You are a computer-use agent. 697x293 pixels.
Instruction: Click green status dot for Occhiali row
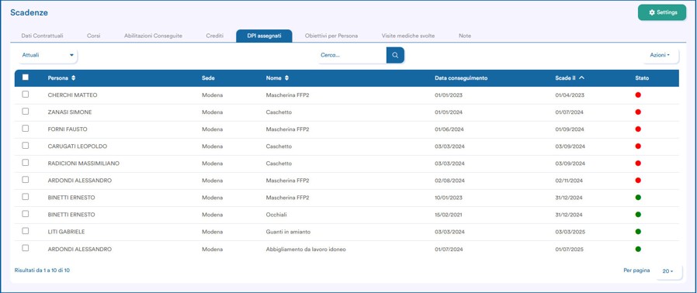tap(638, 215)
